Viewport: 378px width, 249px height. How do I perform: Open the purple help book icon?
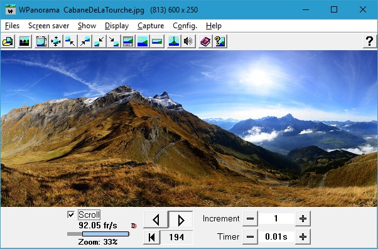tap(205, 41)
